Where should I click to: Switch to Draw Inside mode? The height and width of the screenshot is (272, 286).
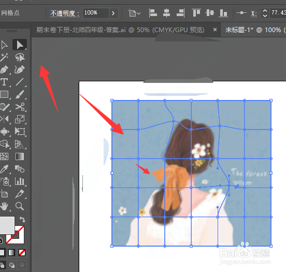pos(22,265)
